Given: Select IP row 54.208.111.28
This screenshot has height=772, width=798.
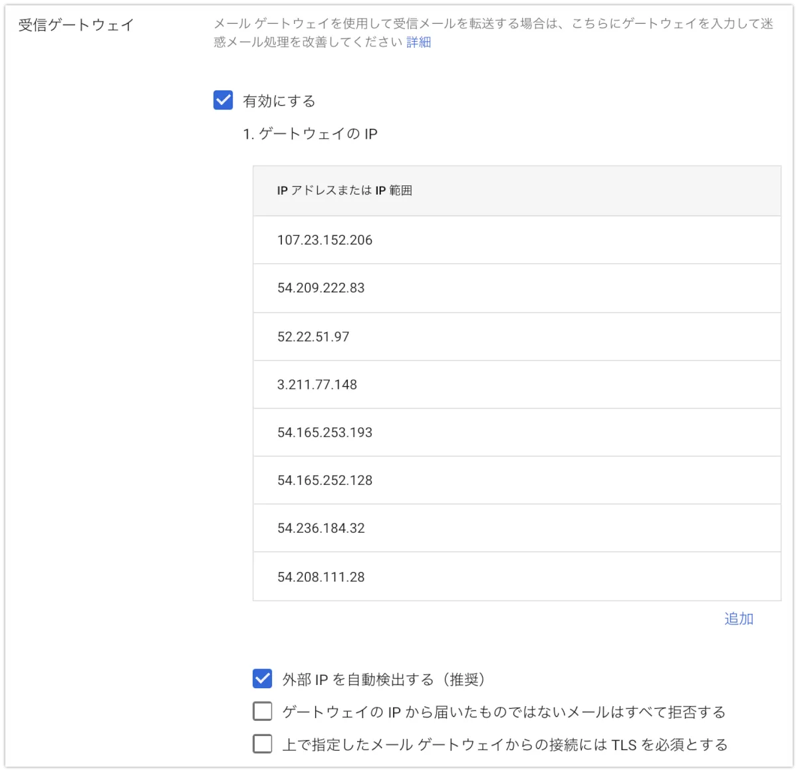Looking at the screenshot, I should (321, 577).
